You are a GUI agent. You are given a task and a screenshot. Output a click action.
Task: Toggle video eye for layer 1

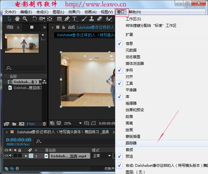[6, 155]
